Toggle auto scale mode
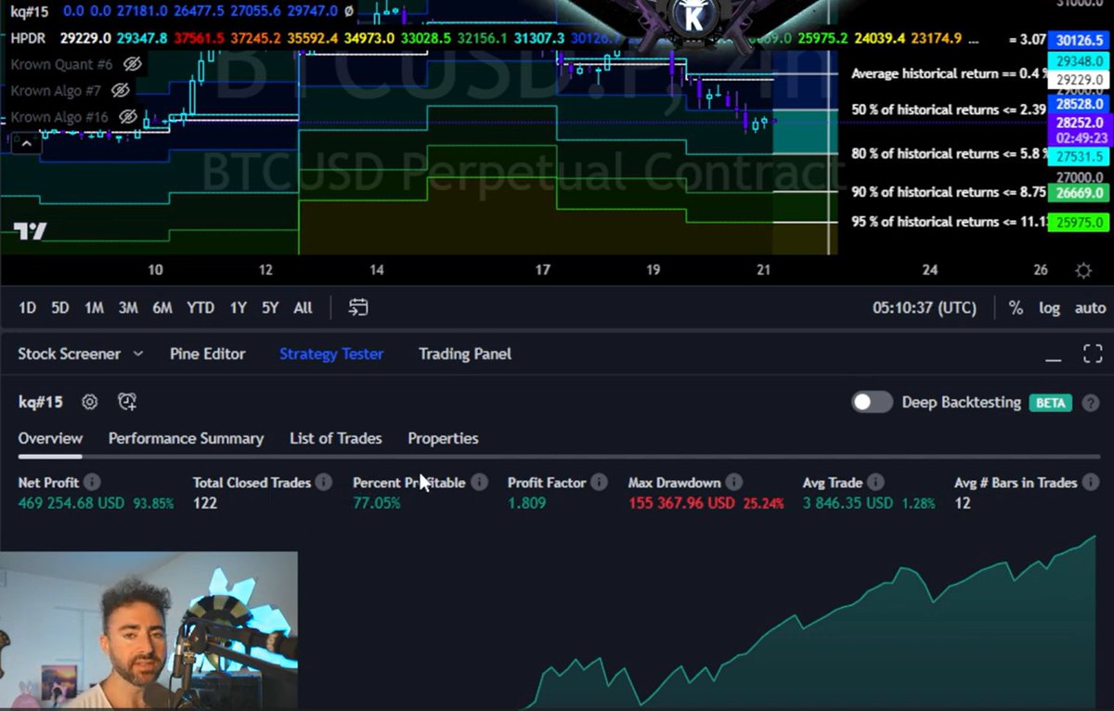The height and width of the screenshot is (711, 1114). click(1090, 307)
